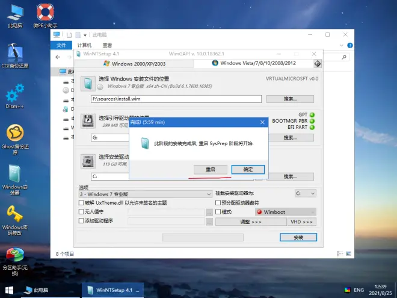The width and height of the screenshot is (397, 298).
Task: Click Explorer back arrow
Action: coord(58,57)
